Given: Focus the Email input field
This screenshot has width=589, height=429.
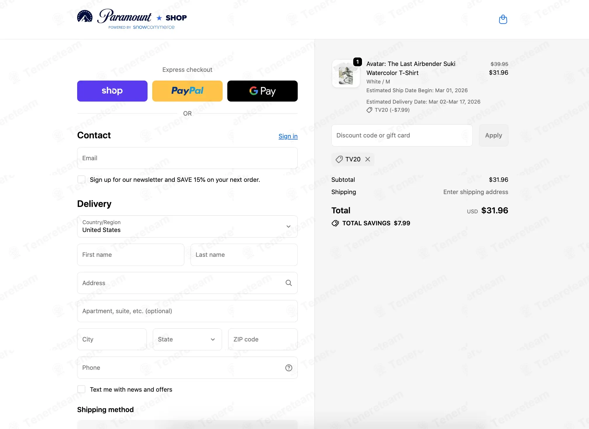Looking at the screenshot, I should [187, 158].
